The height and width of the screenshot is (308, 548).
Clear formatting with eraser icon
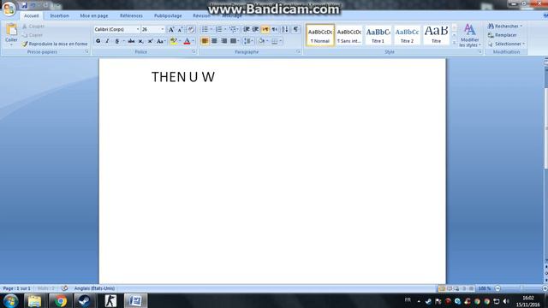[191, 30]
